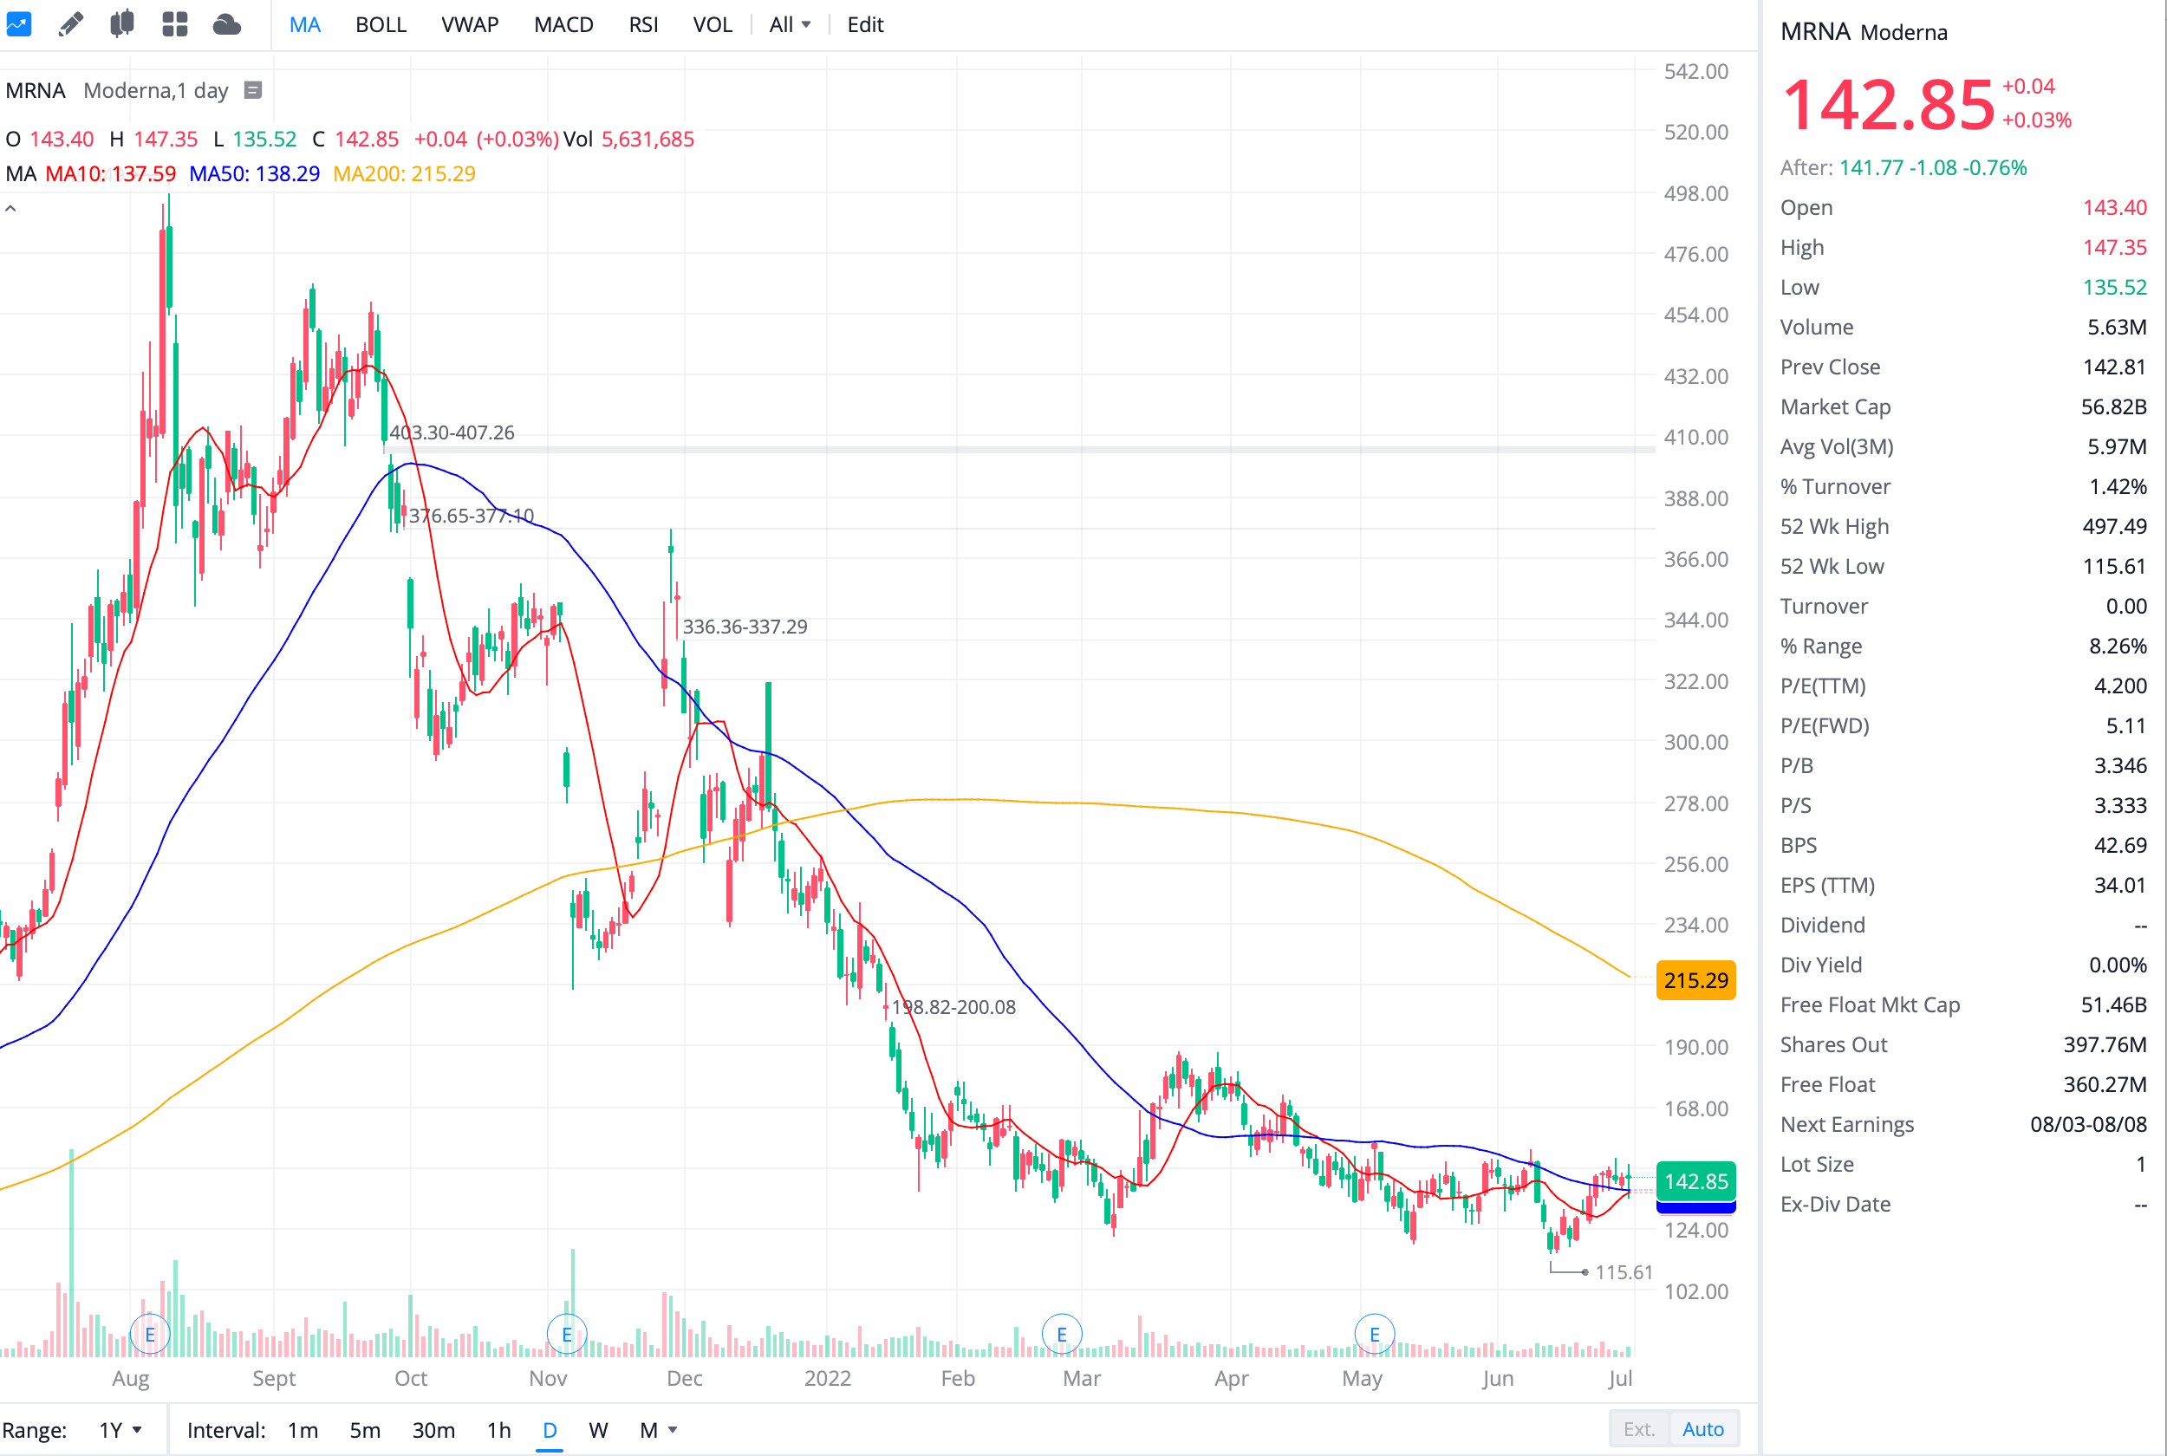Click the earnings E marker near May
Screen dimensions: 2167x1456
(x=1374, y=1335)
